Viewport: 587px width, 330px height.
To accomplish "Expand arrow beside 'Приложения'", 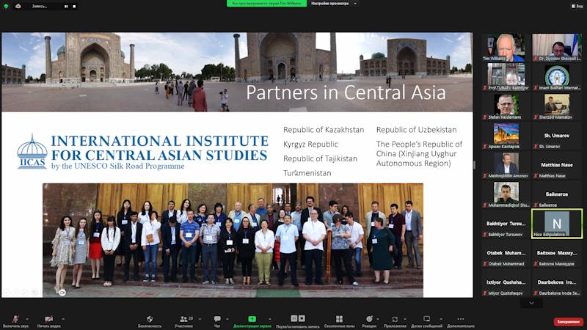I will pos(405,319).
